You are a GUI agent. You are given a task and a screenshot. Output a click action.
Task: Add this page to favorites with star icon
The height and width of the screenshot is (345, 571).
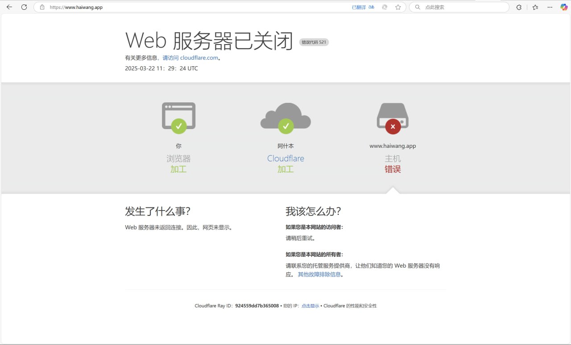[x=398, y=7]
